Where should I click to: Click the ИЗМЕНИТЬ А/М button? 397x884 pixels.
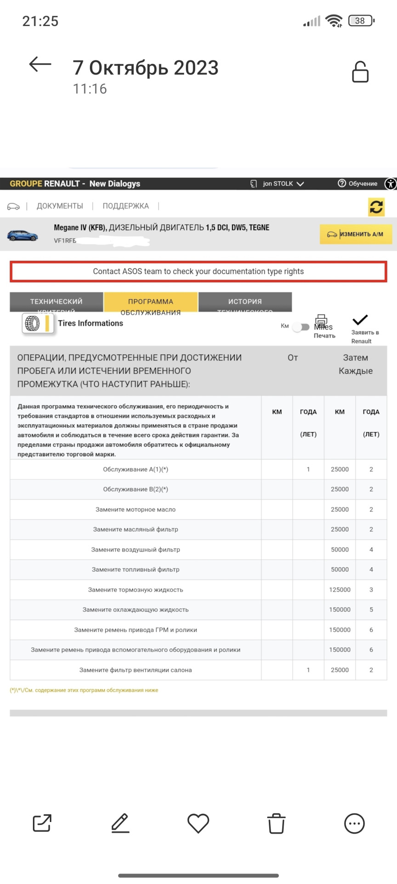coord(356,234)
